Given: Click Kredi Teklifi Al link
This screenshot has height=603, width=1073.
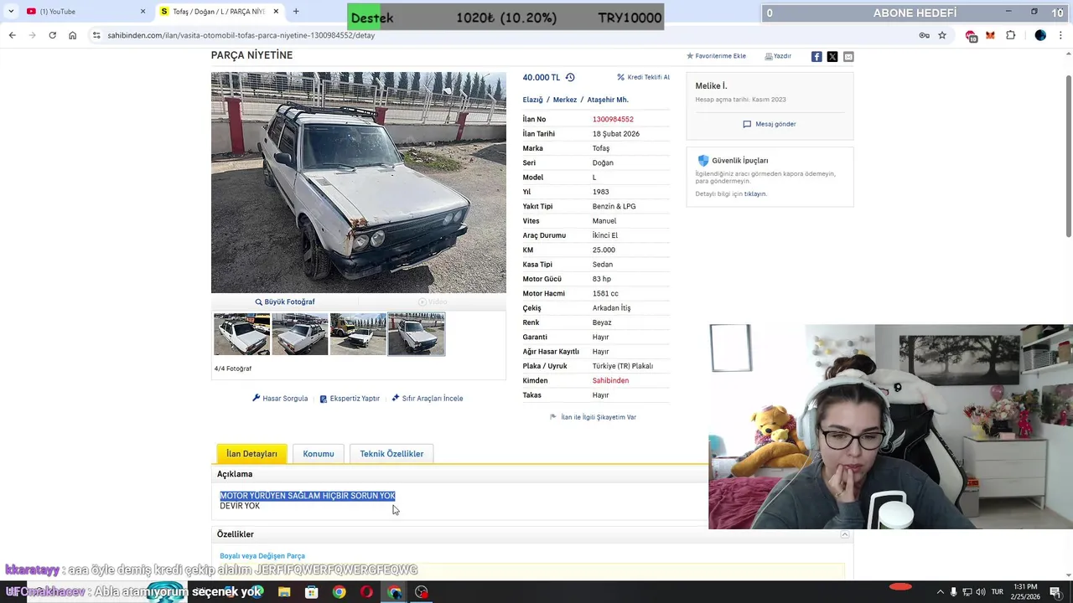Looking at the screenshot, I should pos(644,77).
